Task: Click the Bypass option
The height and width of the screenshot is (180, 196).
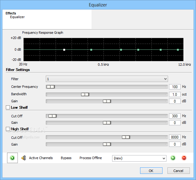Action: (66, 158)
